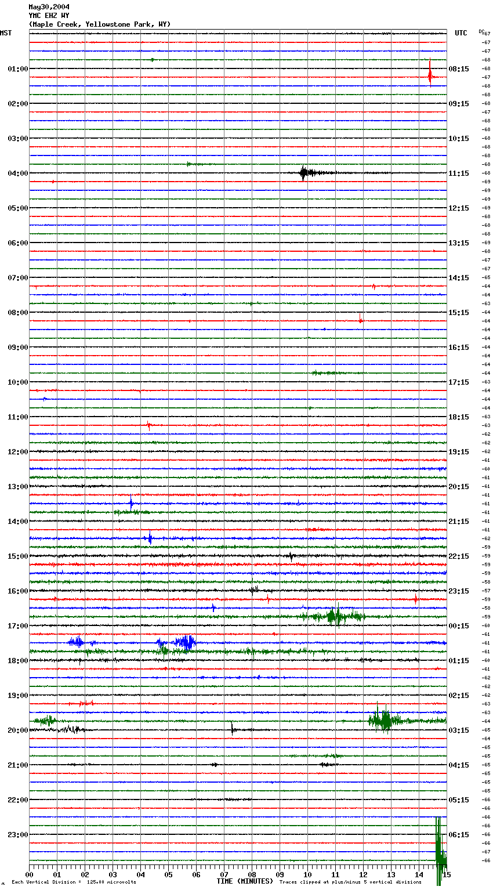Viewport: 493px width, 890px height.
Task: Click the 03:15 UTC time label
Action: pyautogui.click(x=459, y=730)
